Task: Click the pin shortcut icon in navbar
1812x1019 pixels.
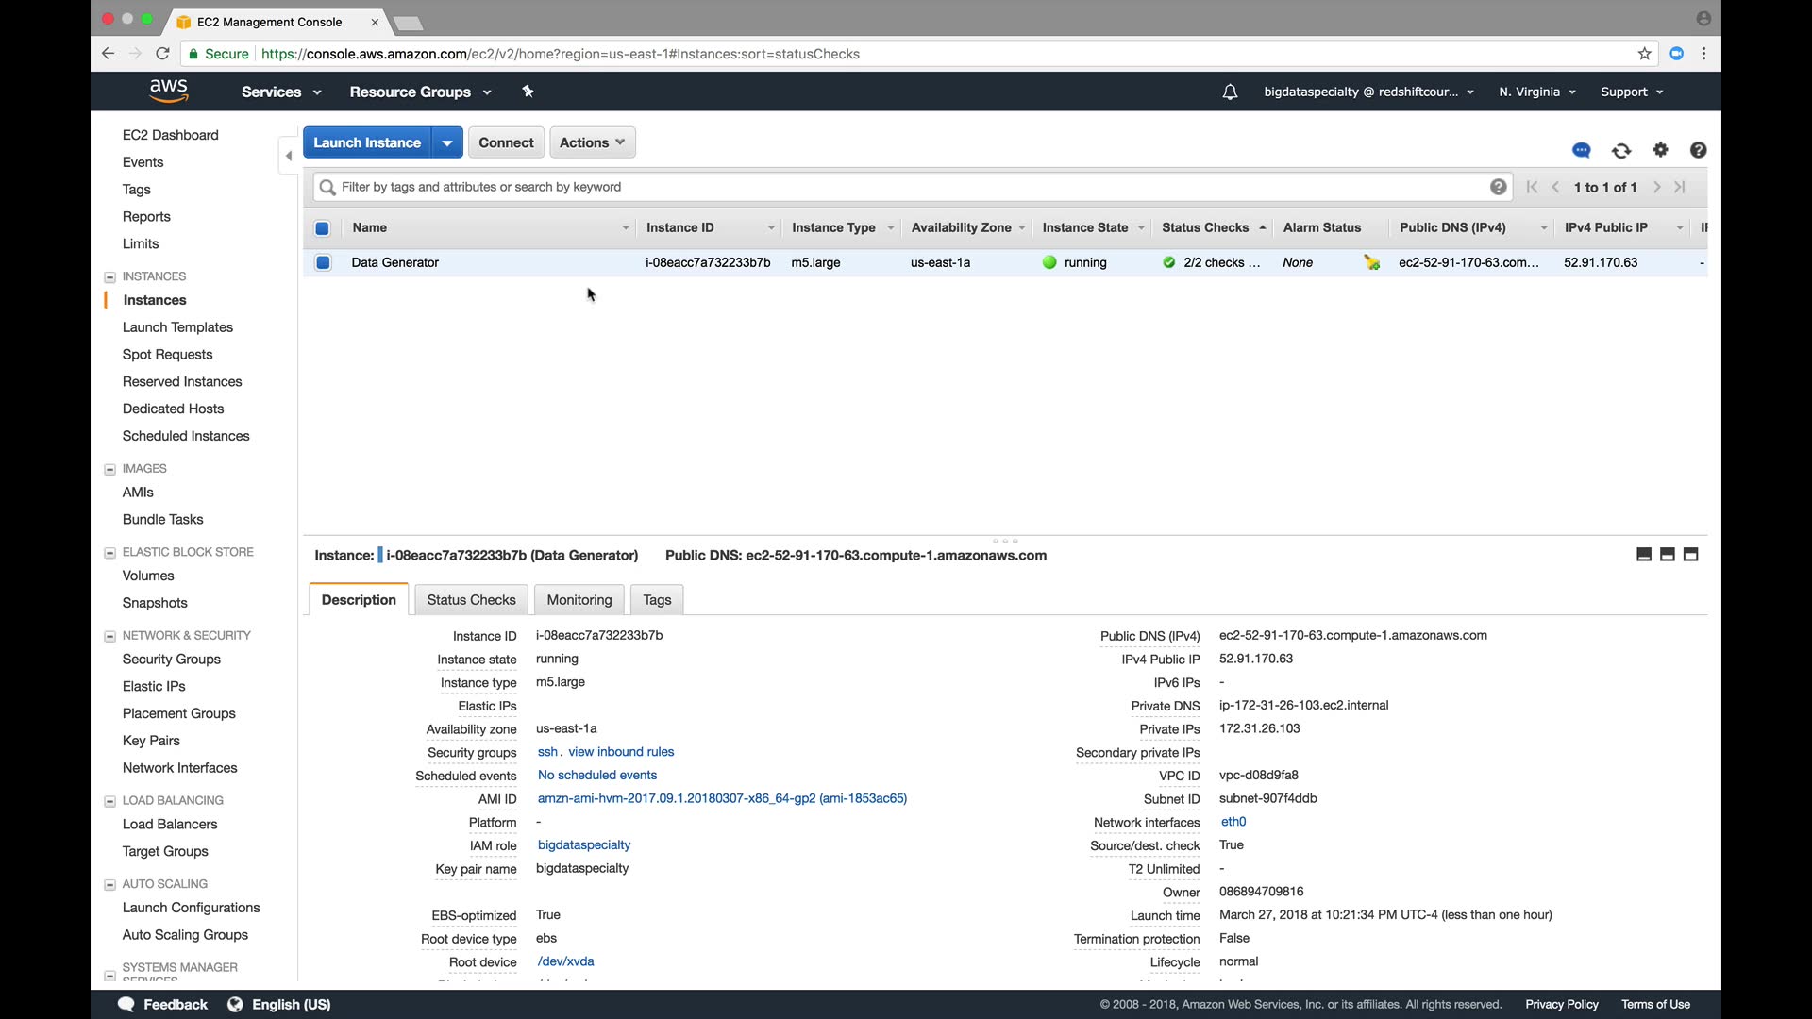Action: tap(528, 92)
